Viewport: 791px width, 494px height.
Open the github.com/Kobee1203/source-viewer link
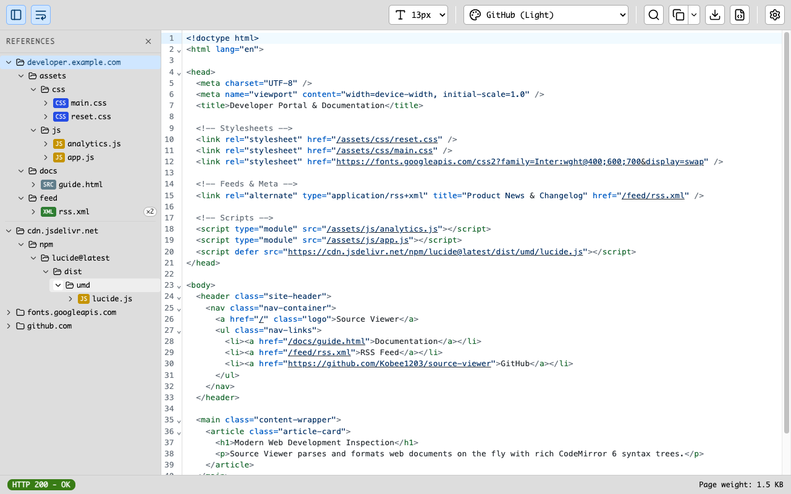[x=389, y=364]
